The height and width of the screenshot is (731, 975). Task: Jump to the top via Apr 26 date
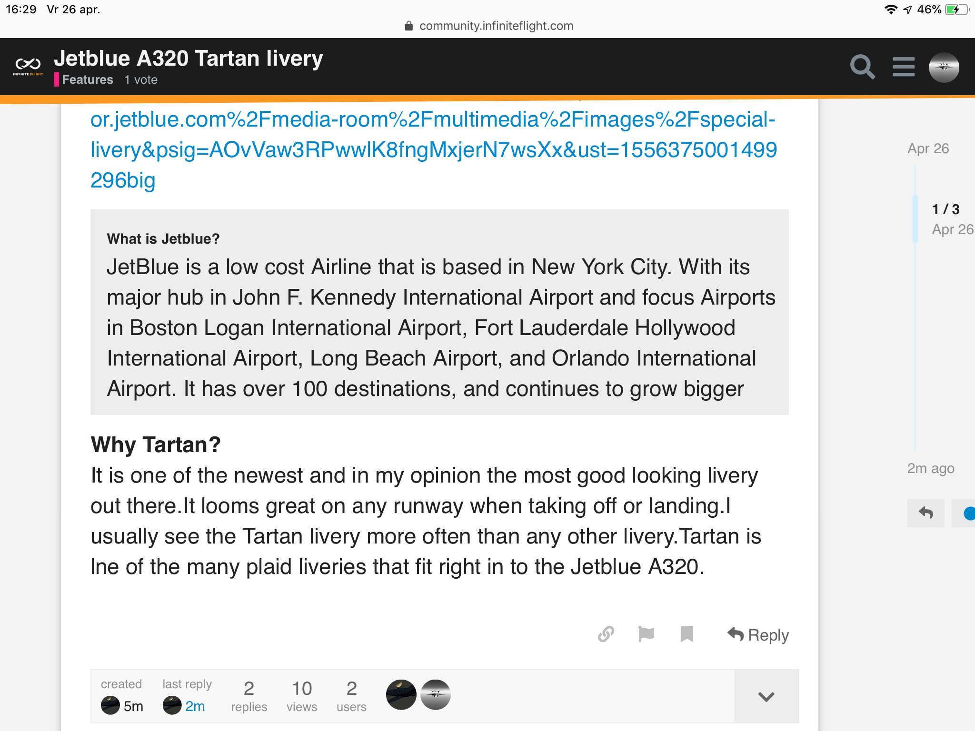928,148
